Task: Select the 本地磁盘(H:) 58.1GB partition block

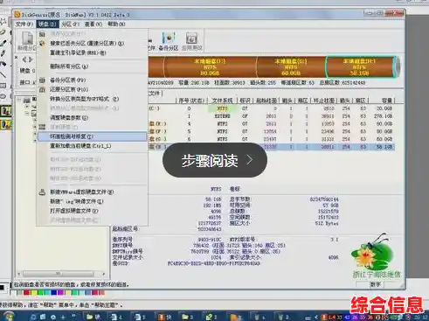Action: pos(359,67)
